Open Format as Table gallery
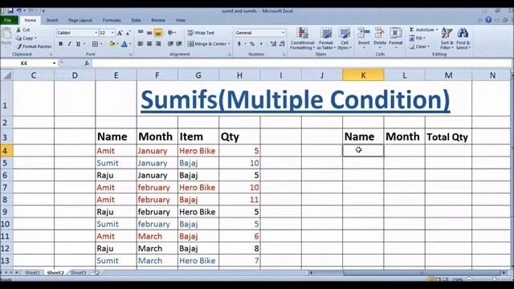Viewport: 514px width, 289px height. click(326, 39)
